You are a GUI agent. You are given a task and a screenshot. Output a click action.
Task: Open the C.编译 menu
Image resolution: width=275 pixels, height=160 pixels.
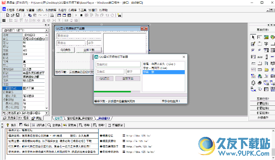[x=73, y=10]
